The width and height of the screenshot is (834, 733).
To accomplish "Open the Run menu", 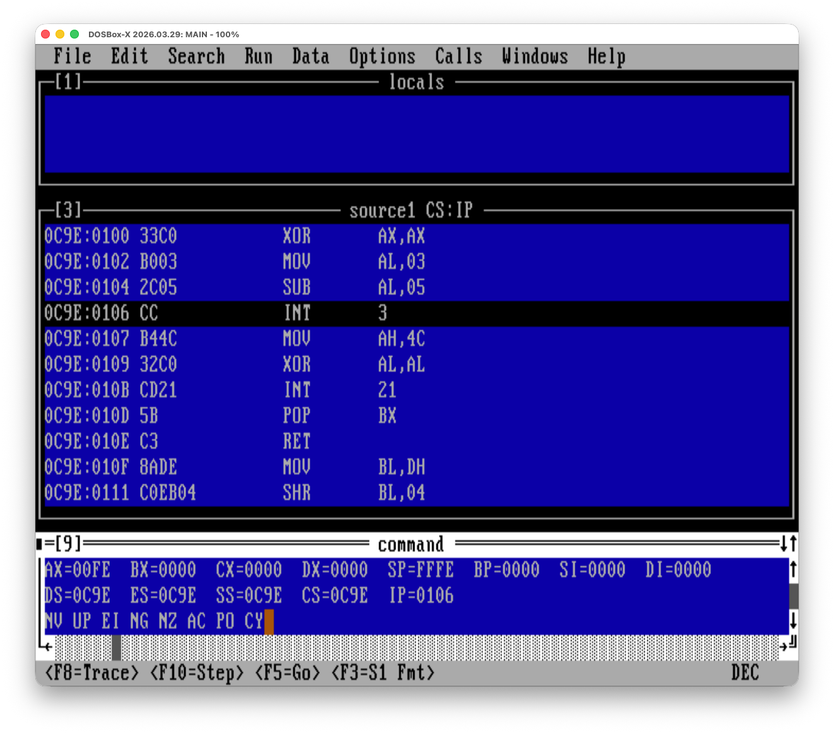I will [259, 56].
